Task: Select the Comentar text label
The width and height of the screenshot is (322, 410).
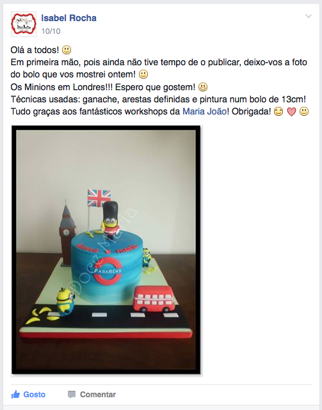Action: (98, 394)
